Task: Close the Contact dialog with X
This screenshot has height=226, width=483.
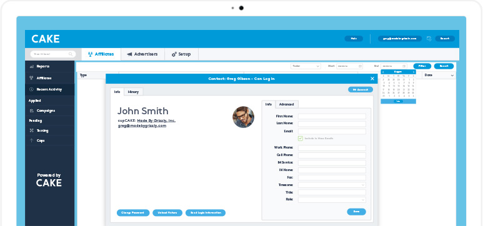Action: coord(372,79)
